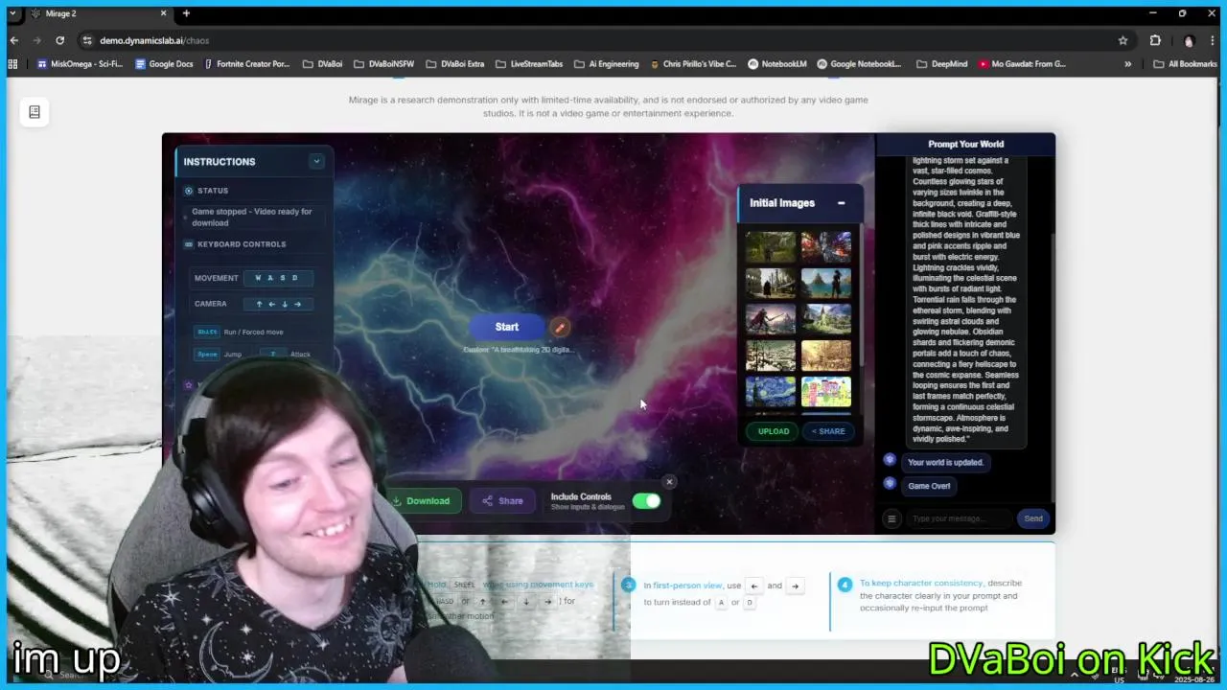Close the download options bar
Viewport: 1227px width, 690px height.
[669, 482]
